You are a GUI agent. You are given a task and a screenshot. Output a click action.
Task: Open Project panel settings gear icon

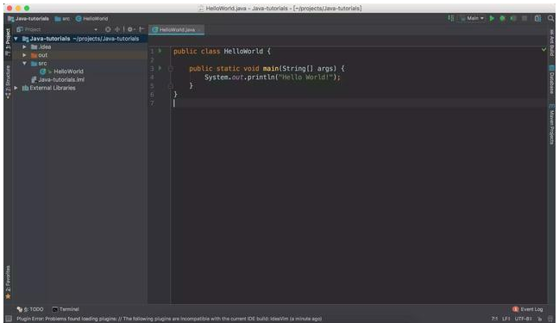tap(130, 29)
